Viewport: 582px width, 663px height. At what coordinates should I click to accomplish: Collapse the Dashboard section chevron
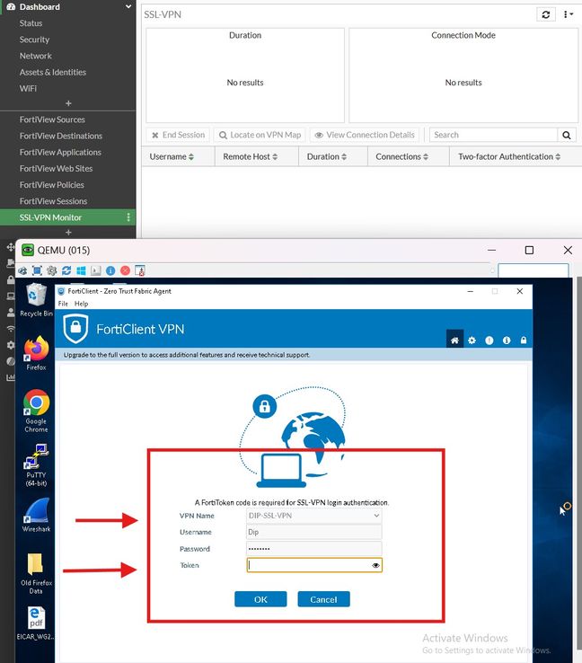[x=128, y=7]
